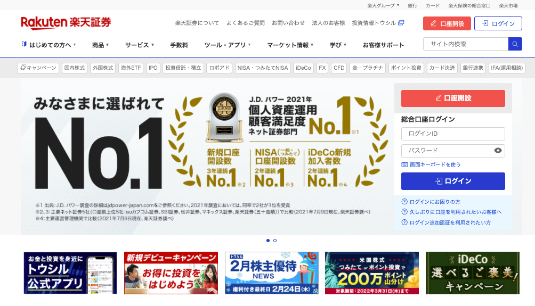Viewport: 535px width, 306px height.
Task: Focus the サイト内検索 search field
Action: pyautogui.click(x=466, y=44)
